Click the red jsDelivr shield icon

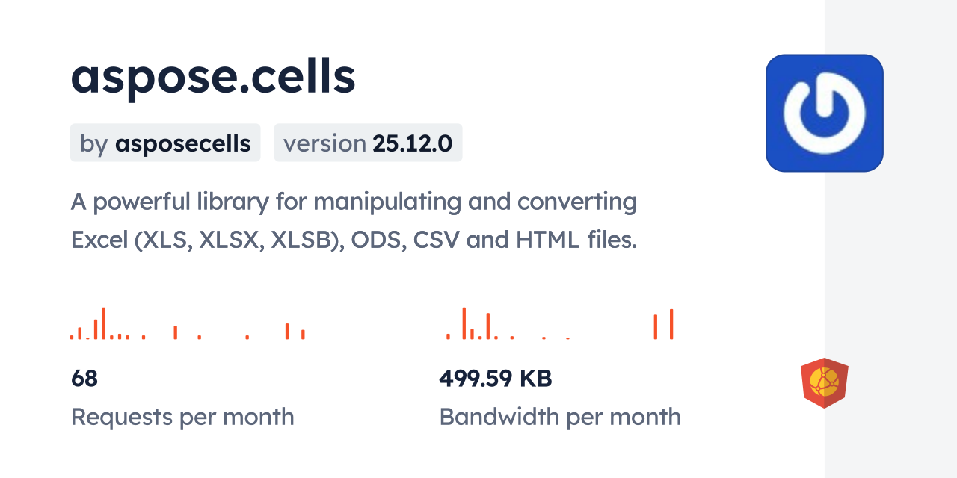tap(824, 383)
